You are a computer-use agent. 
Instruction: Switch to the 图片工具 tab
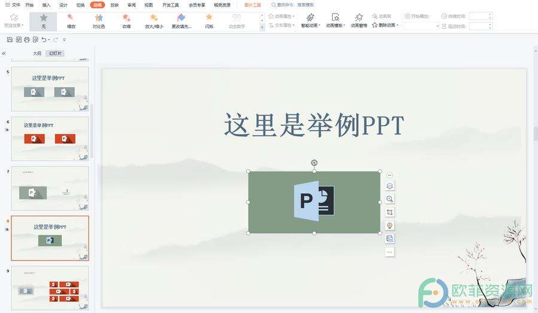point(253,5)
